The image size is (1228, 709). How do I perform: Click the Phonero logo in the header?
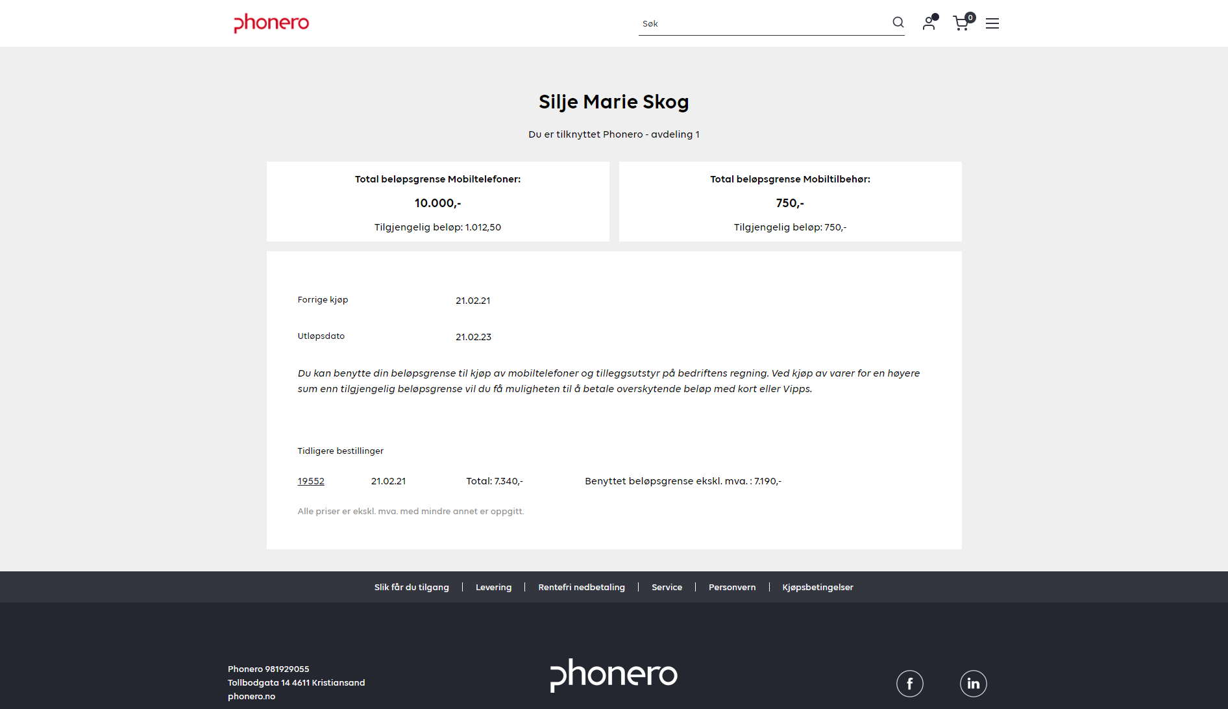pyautogui.click(x=271, y=23)
